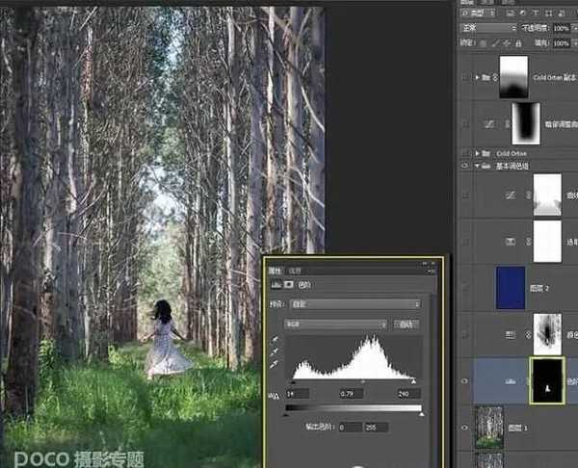The height and width of the screenshot is (468, 578).
Task: Open the blend mode dropdown 正常
Action: (486, 29)
